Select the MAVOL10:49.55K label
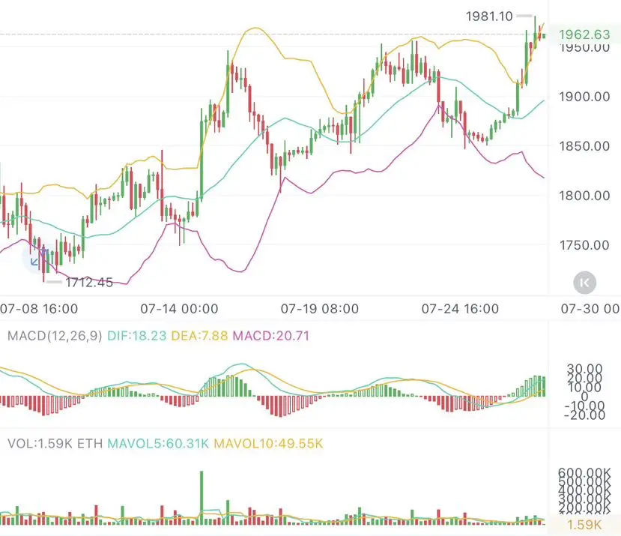 (268, 443)
